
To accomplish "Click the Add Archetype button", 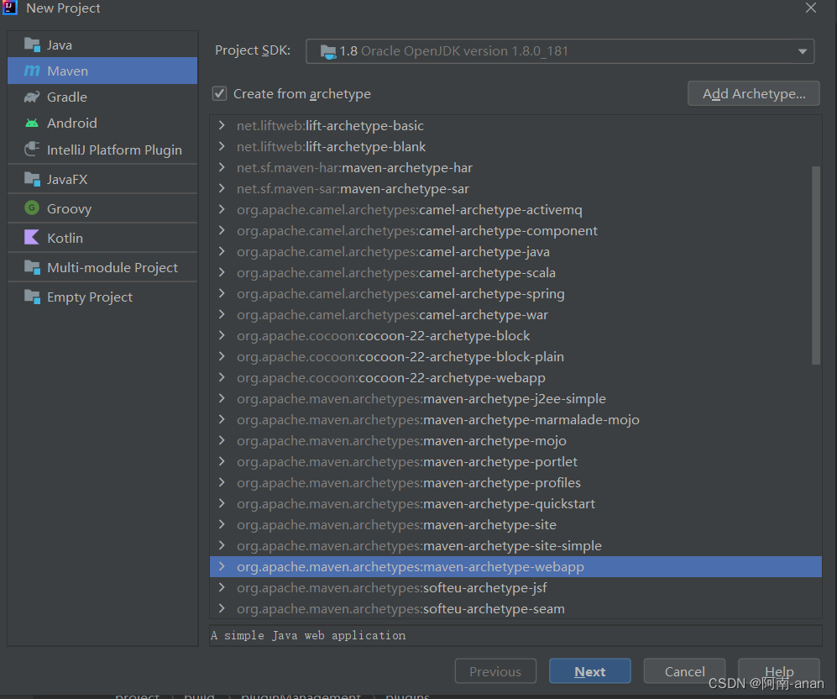I will pos(754,93).
